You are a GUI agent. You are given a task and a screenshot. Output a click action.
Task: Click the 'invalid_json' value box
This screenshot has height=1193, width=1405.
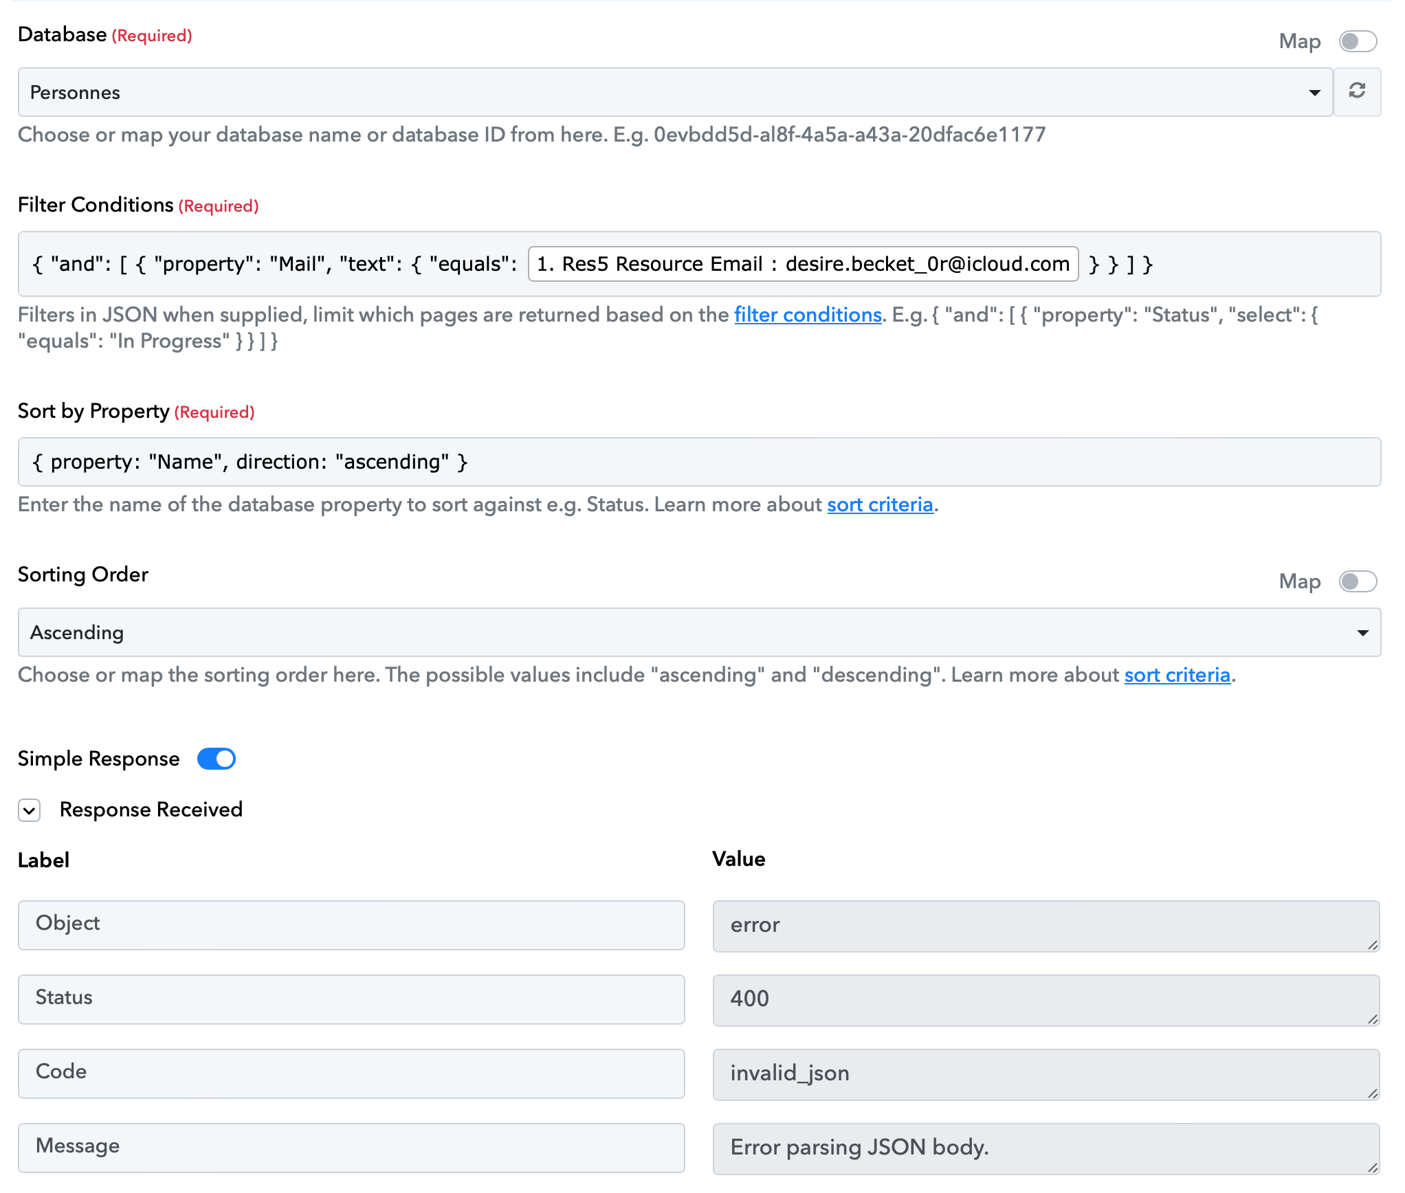point(1046,1075)
